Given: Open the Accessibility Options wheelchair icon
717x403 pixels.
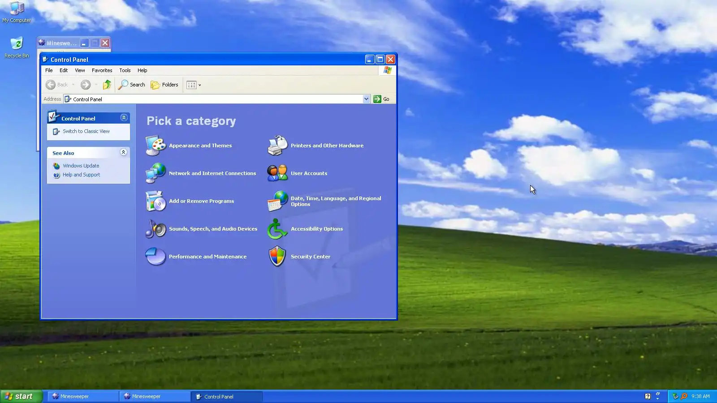Looking at the screenshot, I should [278, 229].
